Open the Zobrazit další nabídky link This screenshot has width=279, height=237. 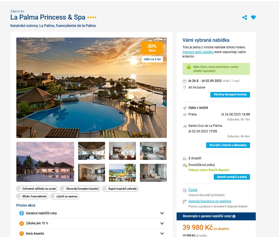coord(198,52)
